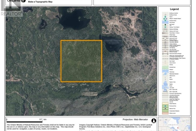Click the "Wetland" legend label
Screen dimensions: 196x131
click(171, 69)
